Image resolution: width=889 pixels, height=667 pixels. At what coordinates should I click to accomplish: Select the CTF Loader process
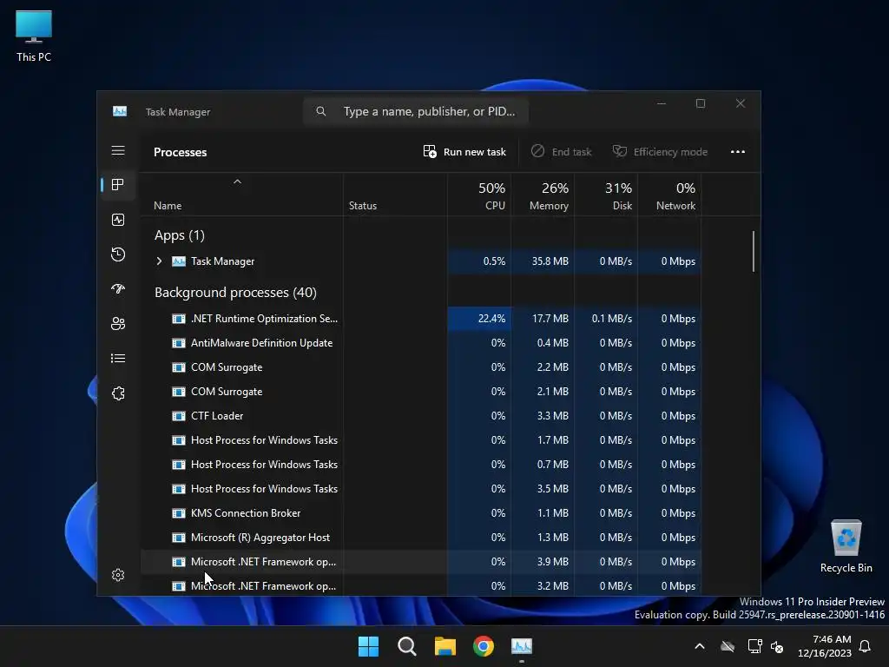point(421,416)
